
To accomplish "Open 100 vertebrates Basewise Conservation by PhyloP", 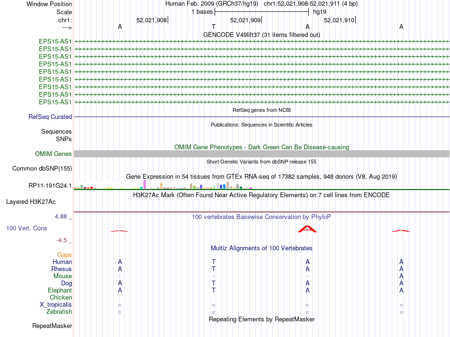I will (x=261, y=217).
